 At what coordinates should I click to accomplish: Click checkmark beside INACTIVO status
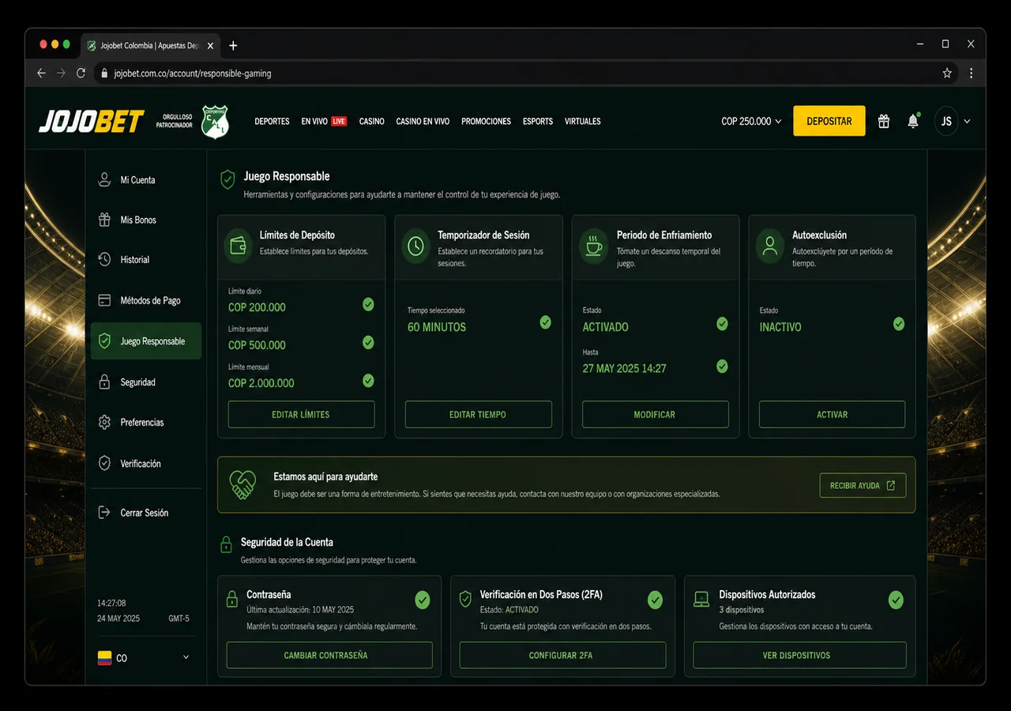899,323
